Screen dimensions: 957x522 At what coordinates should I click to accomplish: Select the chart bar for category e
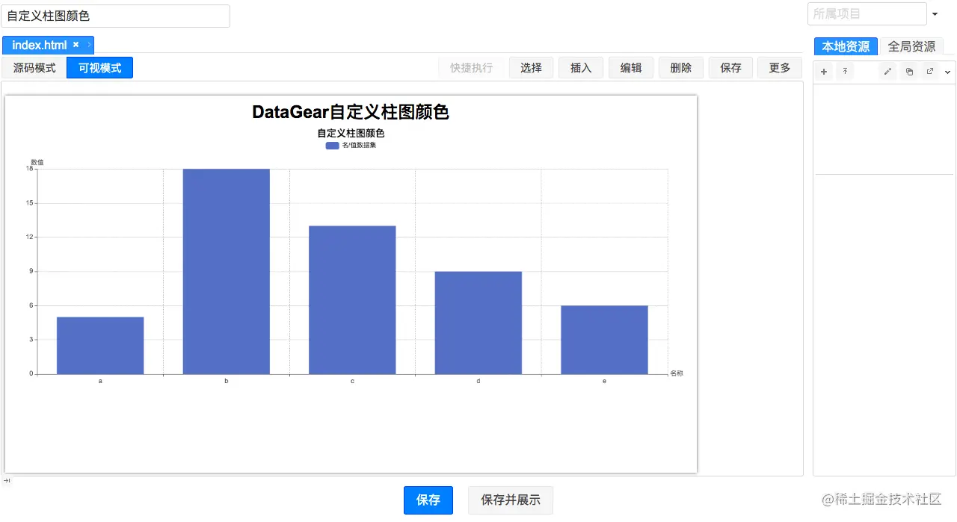pyautogui.click(x=605, y=340)
